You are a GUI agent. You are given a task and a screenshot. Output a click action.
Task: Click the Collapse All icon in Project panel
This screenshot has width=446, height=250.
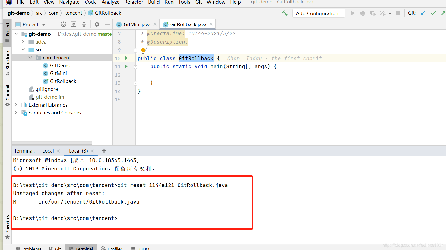click(84, 24)
